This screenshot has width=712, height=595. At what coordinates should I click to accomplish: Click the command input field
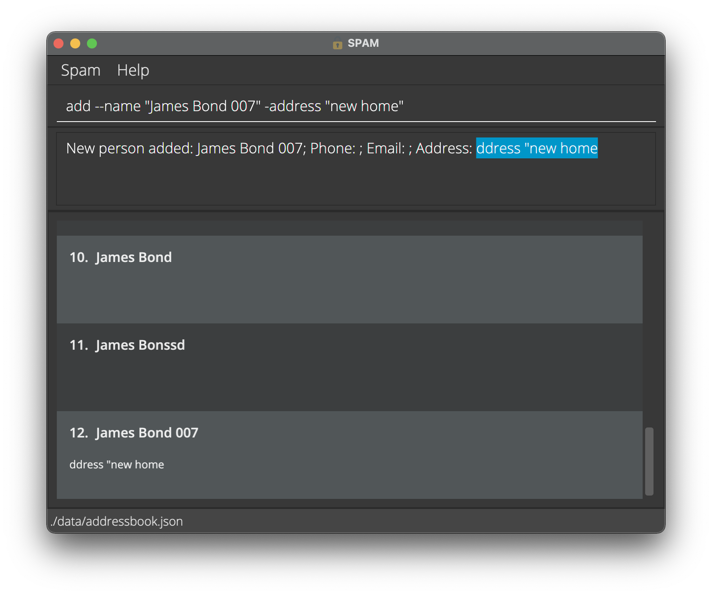coord(356,106)
